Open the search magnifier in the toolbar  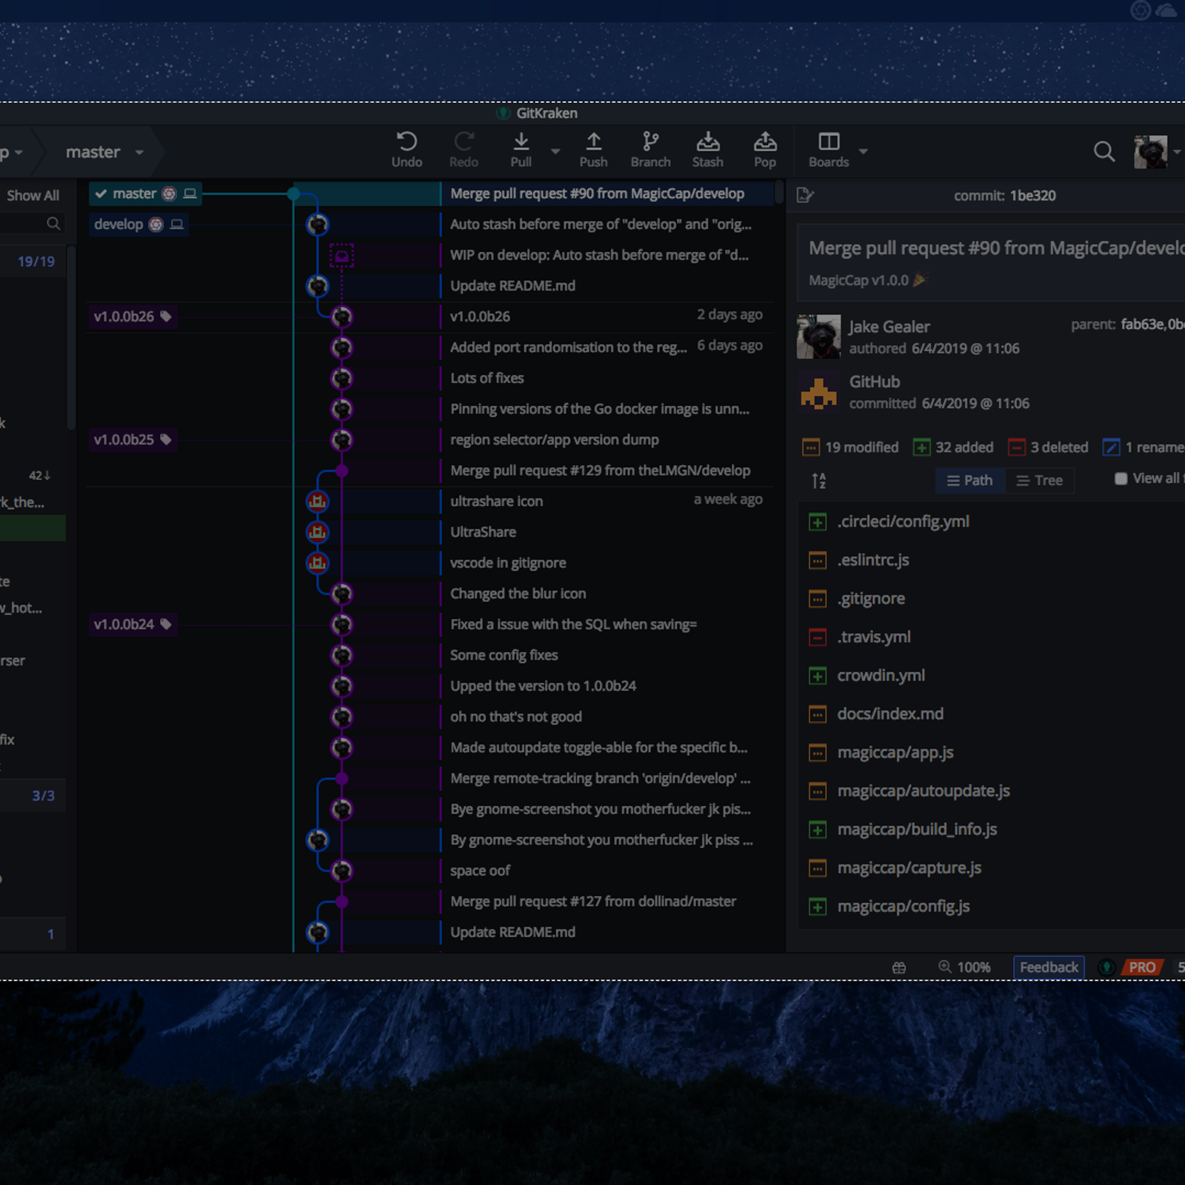point(1104,152)
